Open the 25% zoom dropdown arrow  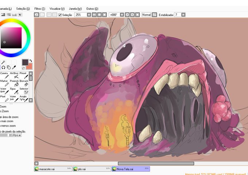click(x=89, y=15)
